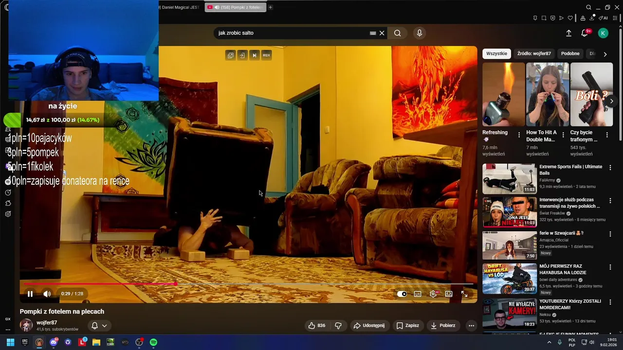Click the skip-next icon above the player
Viewport: 623px width, 350px height.
[x=254, y=55]
